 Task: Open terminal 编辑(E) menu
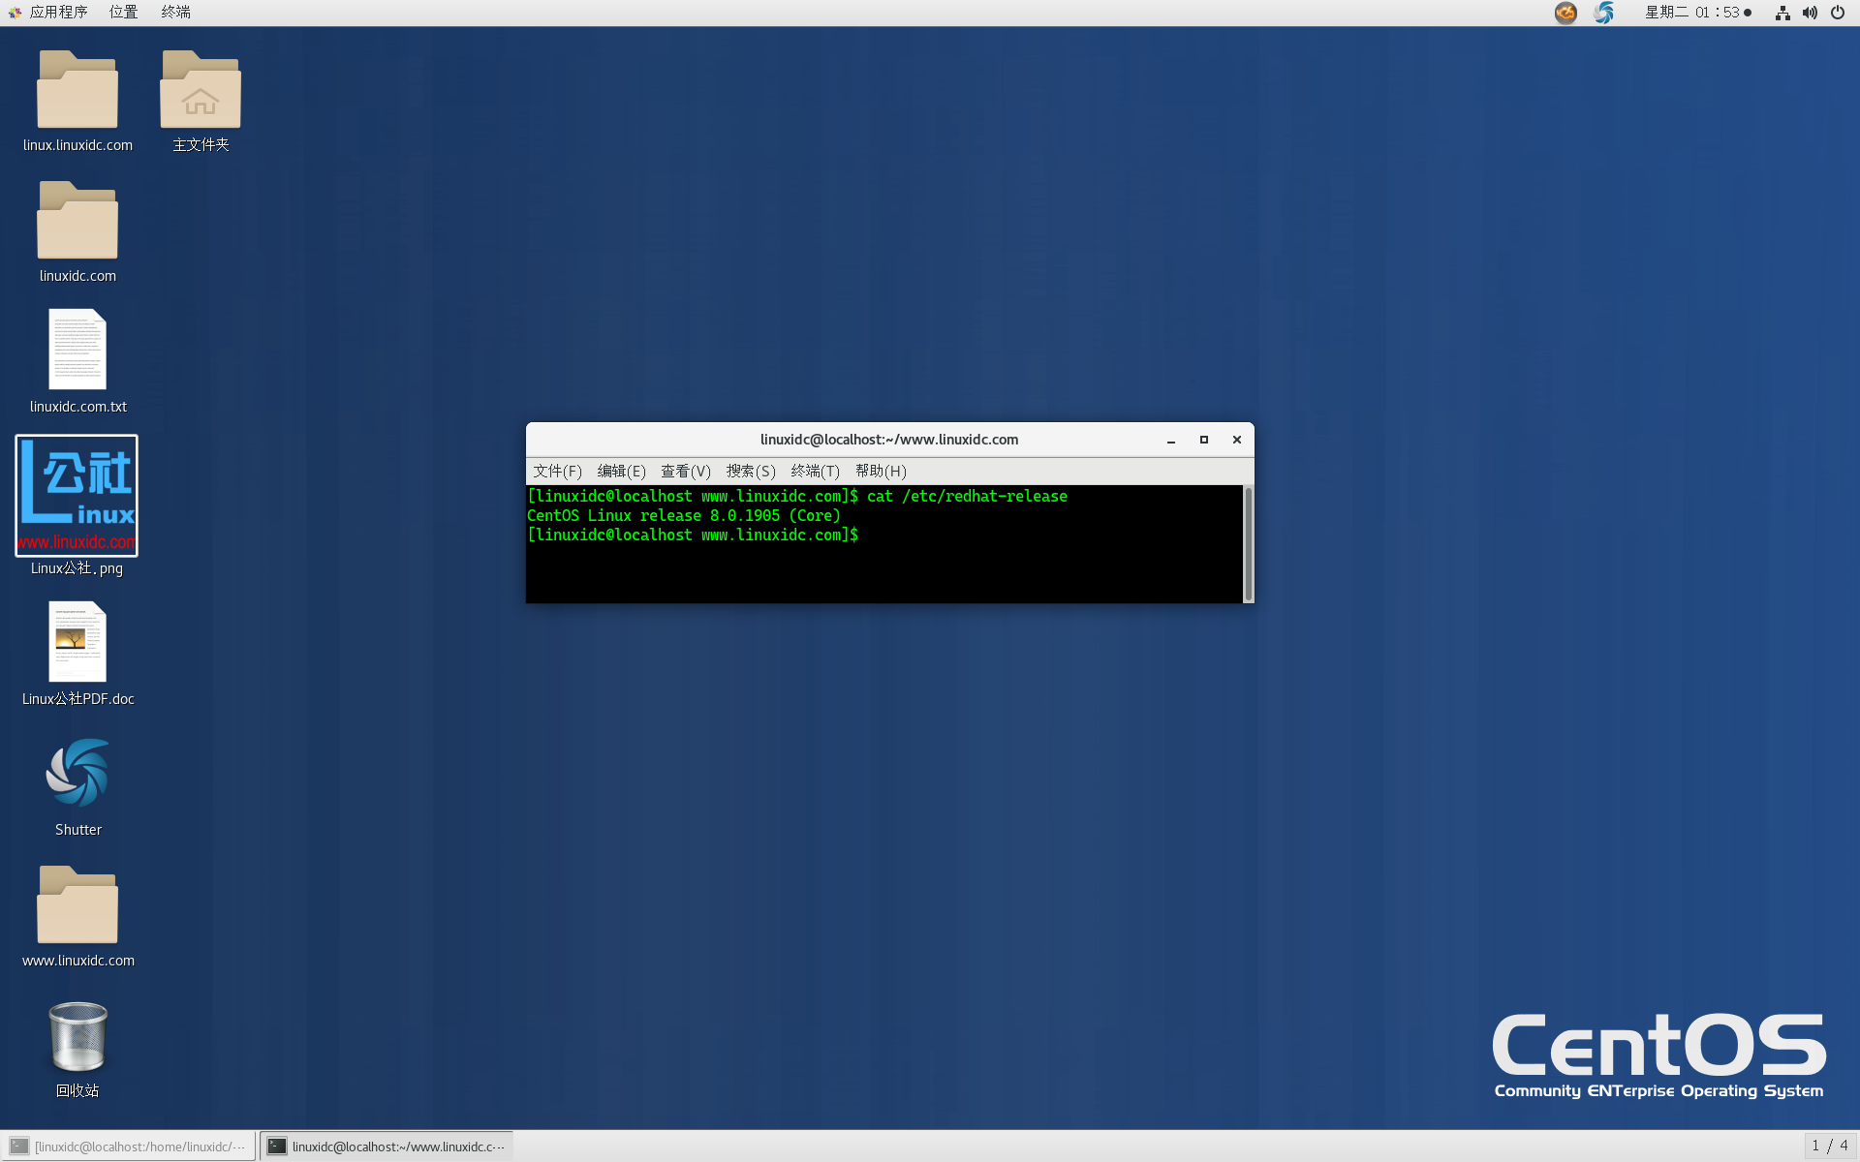click(x=621, y=472)
